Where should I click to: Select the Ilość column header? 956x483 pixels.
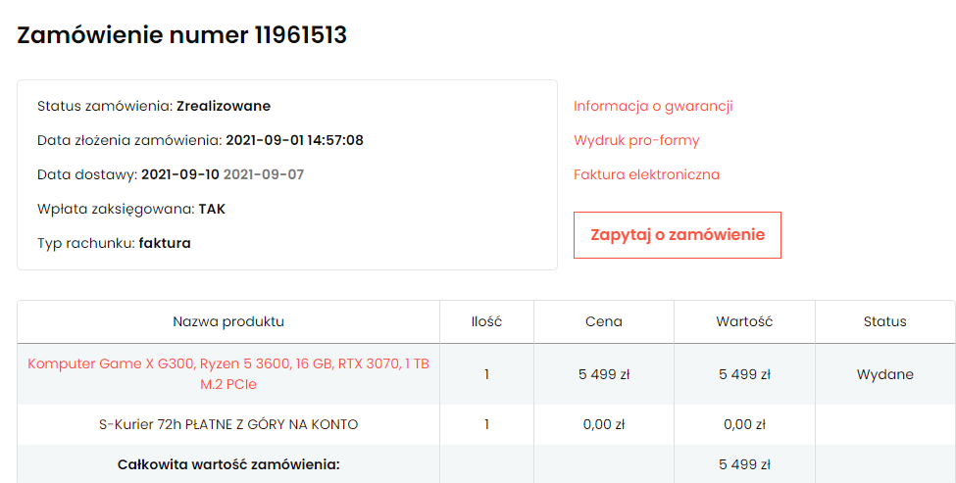[486, 321]
